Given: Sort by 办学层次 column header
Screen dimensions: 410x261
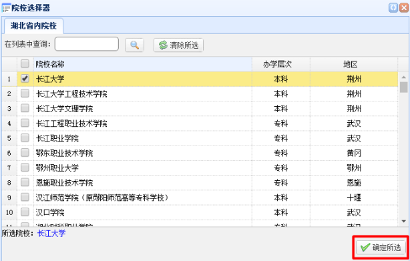Looking at the screenshot, I should click(x=281, y=64).
